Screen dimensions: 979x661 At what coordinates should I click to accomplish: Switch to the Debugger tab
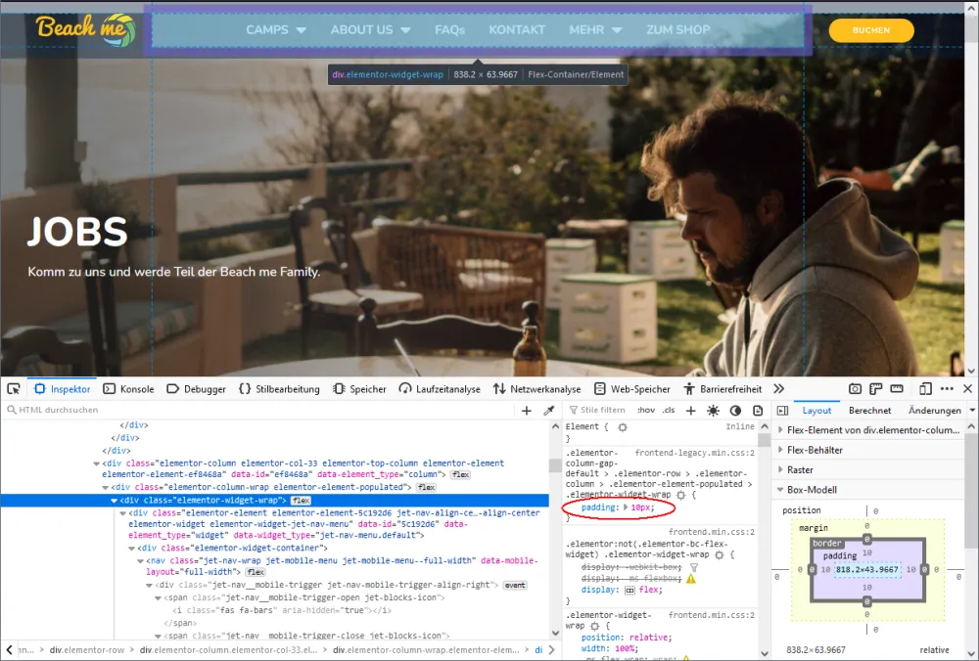197,389
